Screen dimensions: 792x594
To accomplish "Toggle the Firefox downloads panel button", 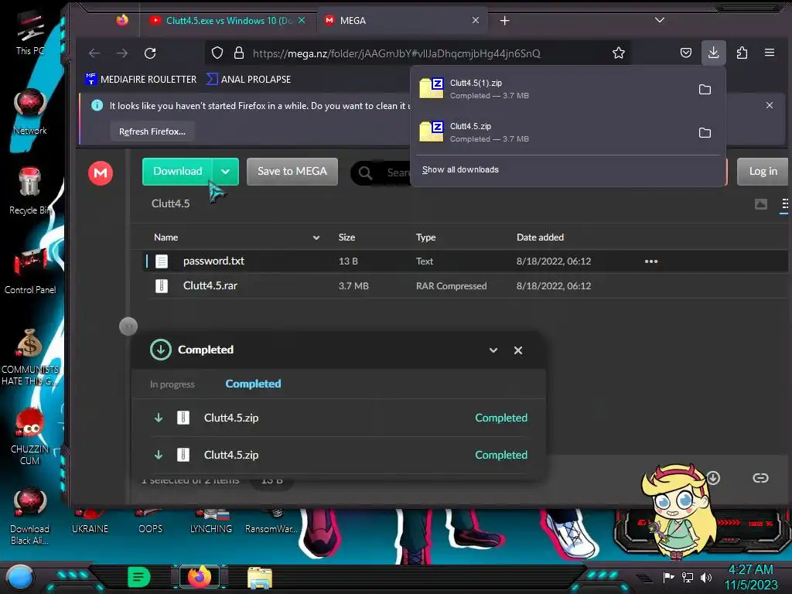I will (713, 53).
